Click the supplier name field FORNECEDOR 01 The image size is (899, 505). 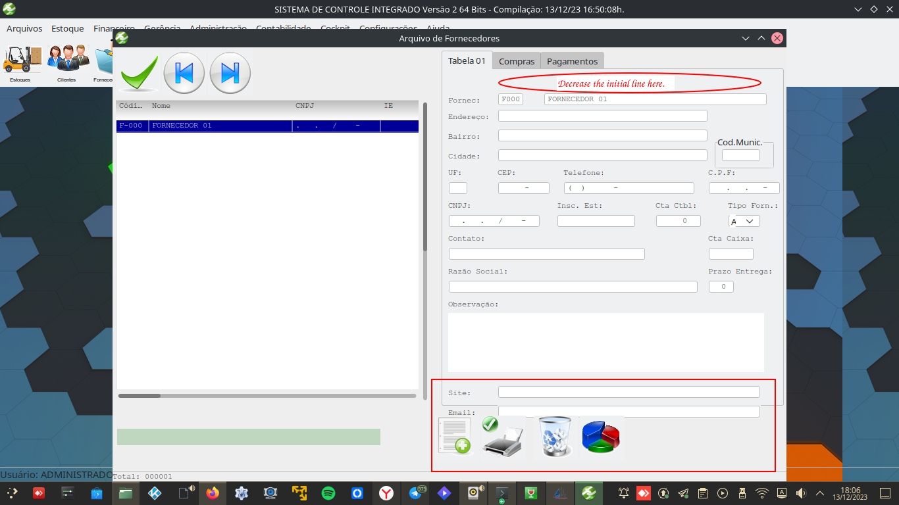point(655,99)
